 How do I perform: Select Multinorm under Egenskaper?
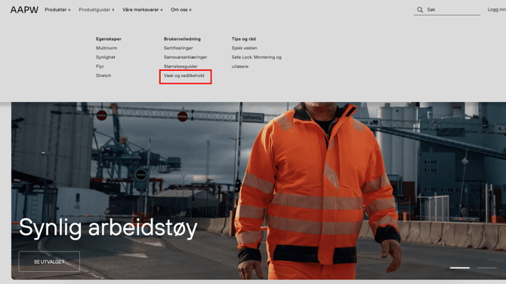(x=106, y=48)
